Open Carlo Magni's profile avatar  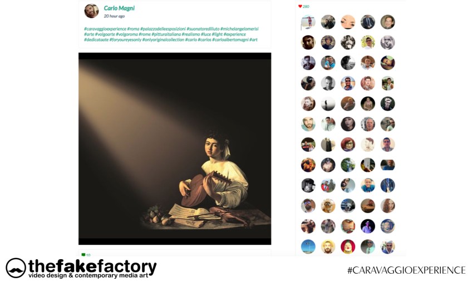click(91, 11)
